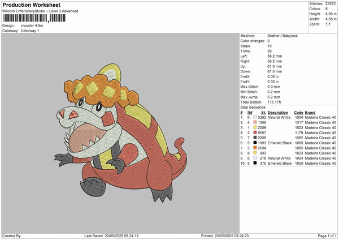This screenshot has width=339, height=240.
Task: Click the embroidered crocodile design preview
Action: (121, 133)
